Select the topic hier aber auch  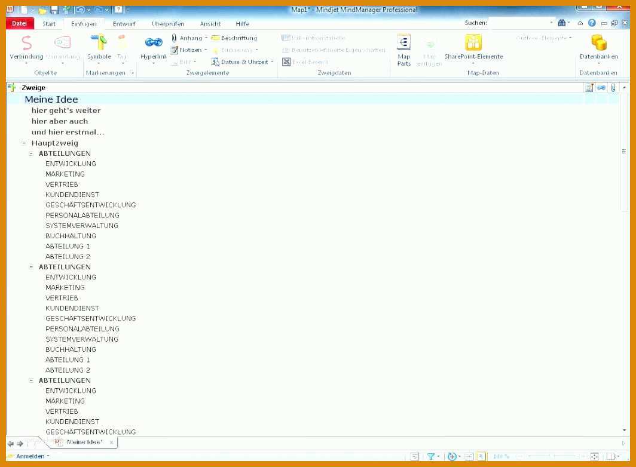tap(60, 121)
